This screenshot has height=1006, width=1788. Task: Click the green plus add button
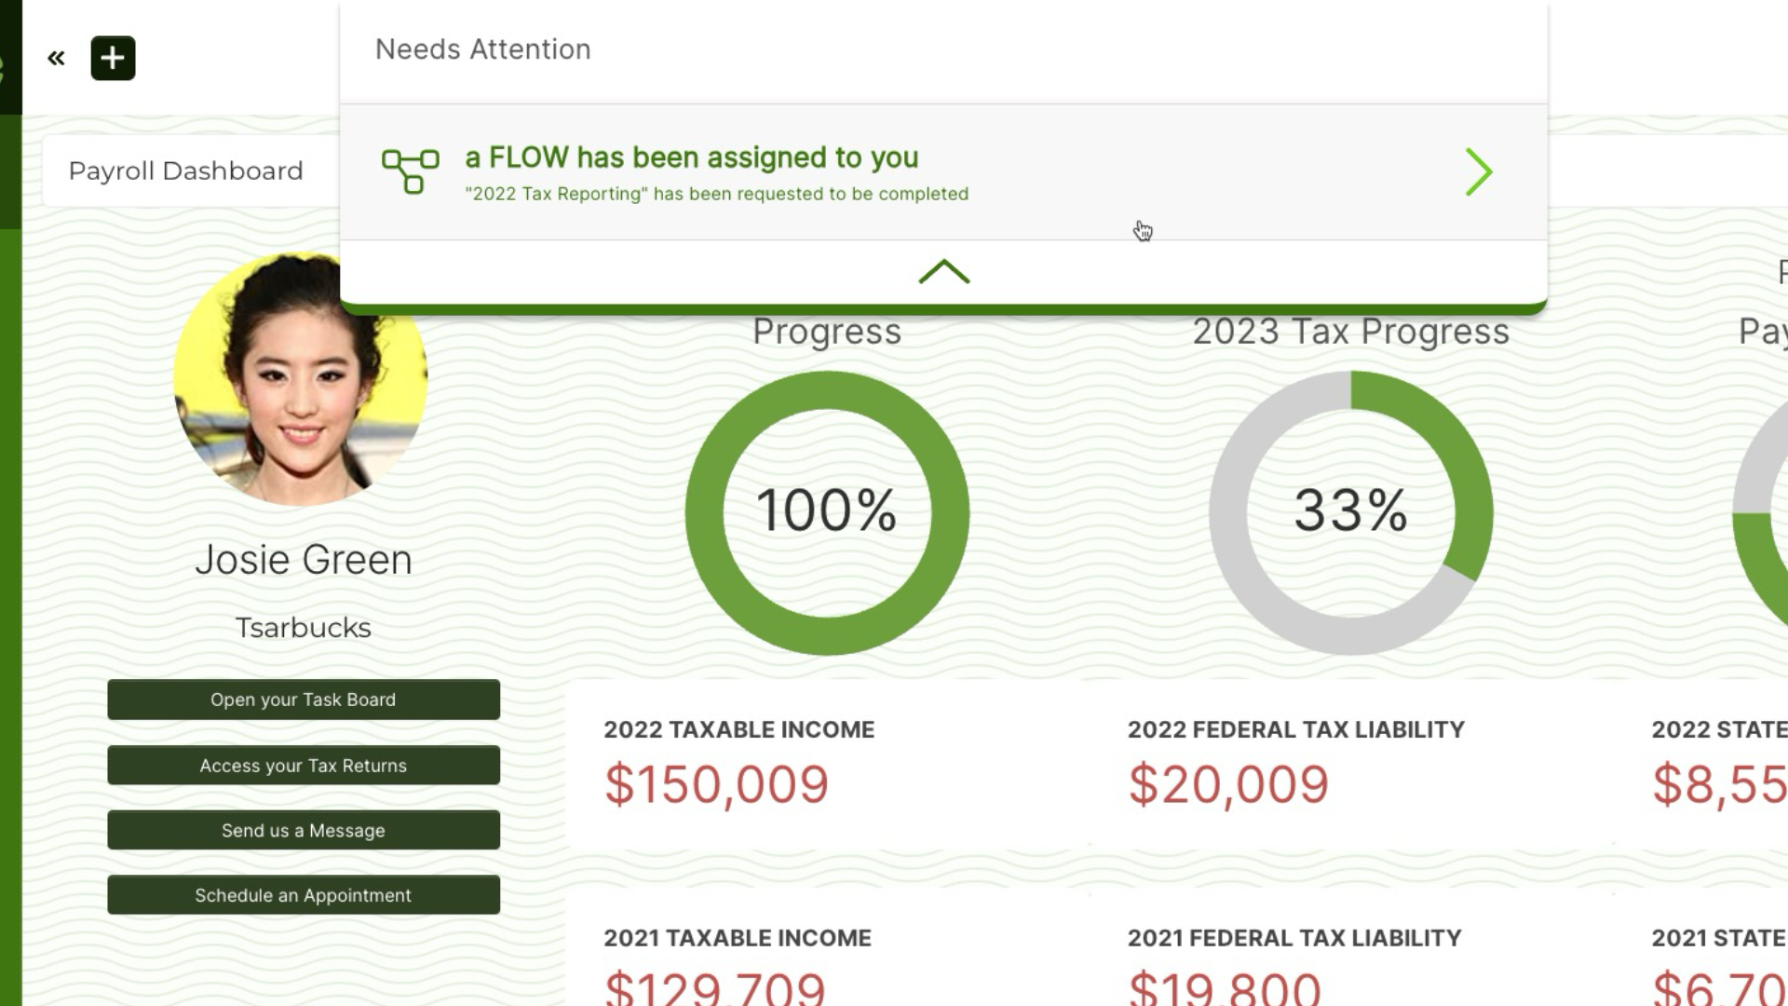(113, 59)
